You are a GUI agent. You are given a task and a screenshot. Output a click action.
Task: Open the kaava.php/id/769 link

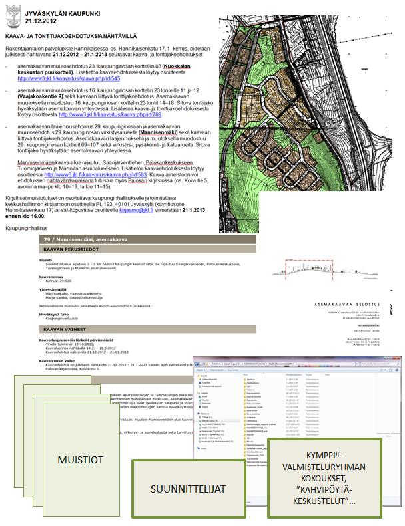pyautogui.click(x=110, y=114)
